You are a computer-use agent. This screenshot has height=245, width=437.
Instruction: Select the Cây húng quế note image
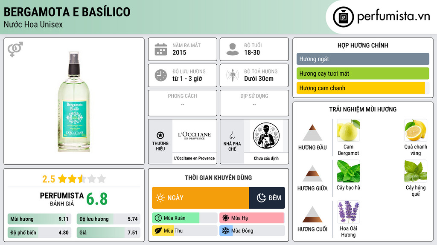(416, 171)
